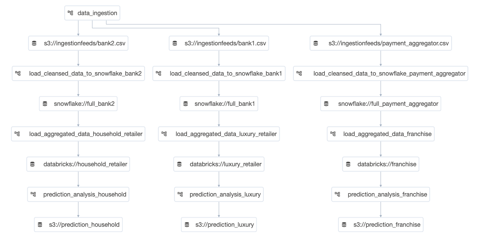This screenshot has width=491, height=246.
Task: Click the DAG icon beside data_ingestion
Action: tap(70, 13)
